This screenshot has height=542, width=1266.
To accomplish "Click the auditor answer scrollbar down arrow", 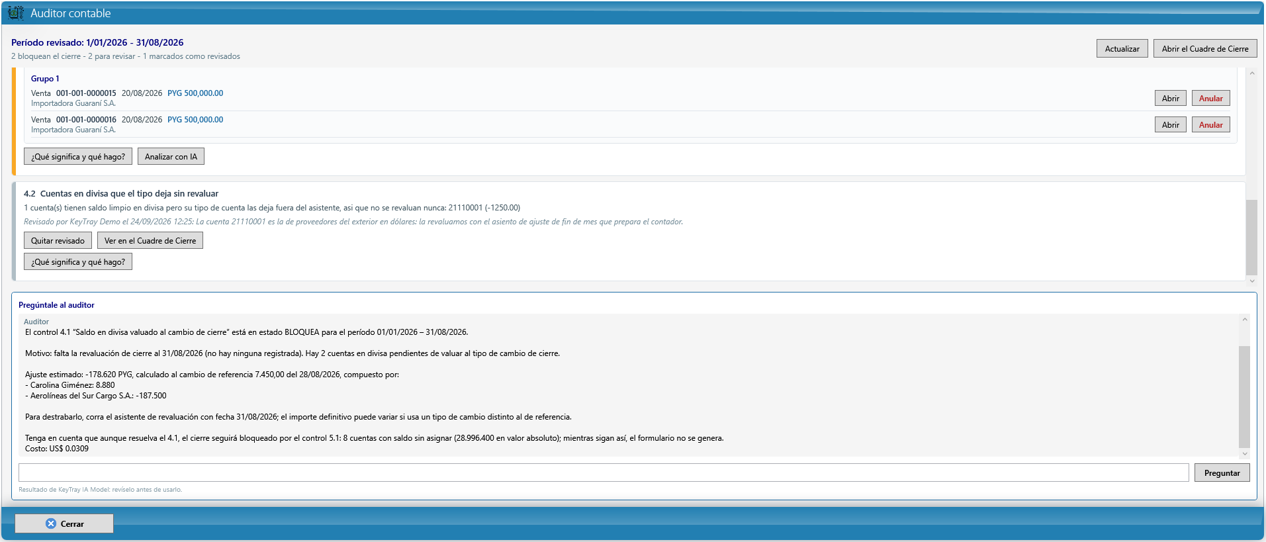I will [1245, 453].
